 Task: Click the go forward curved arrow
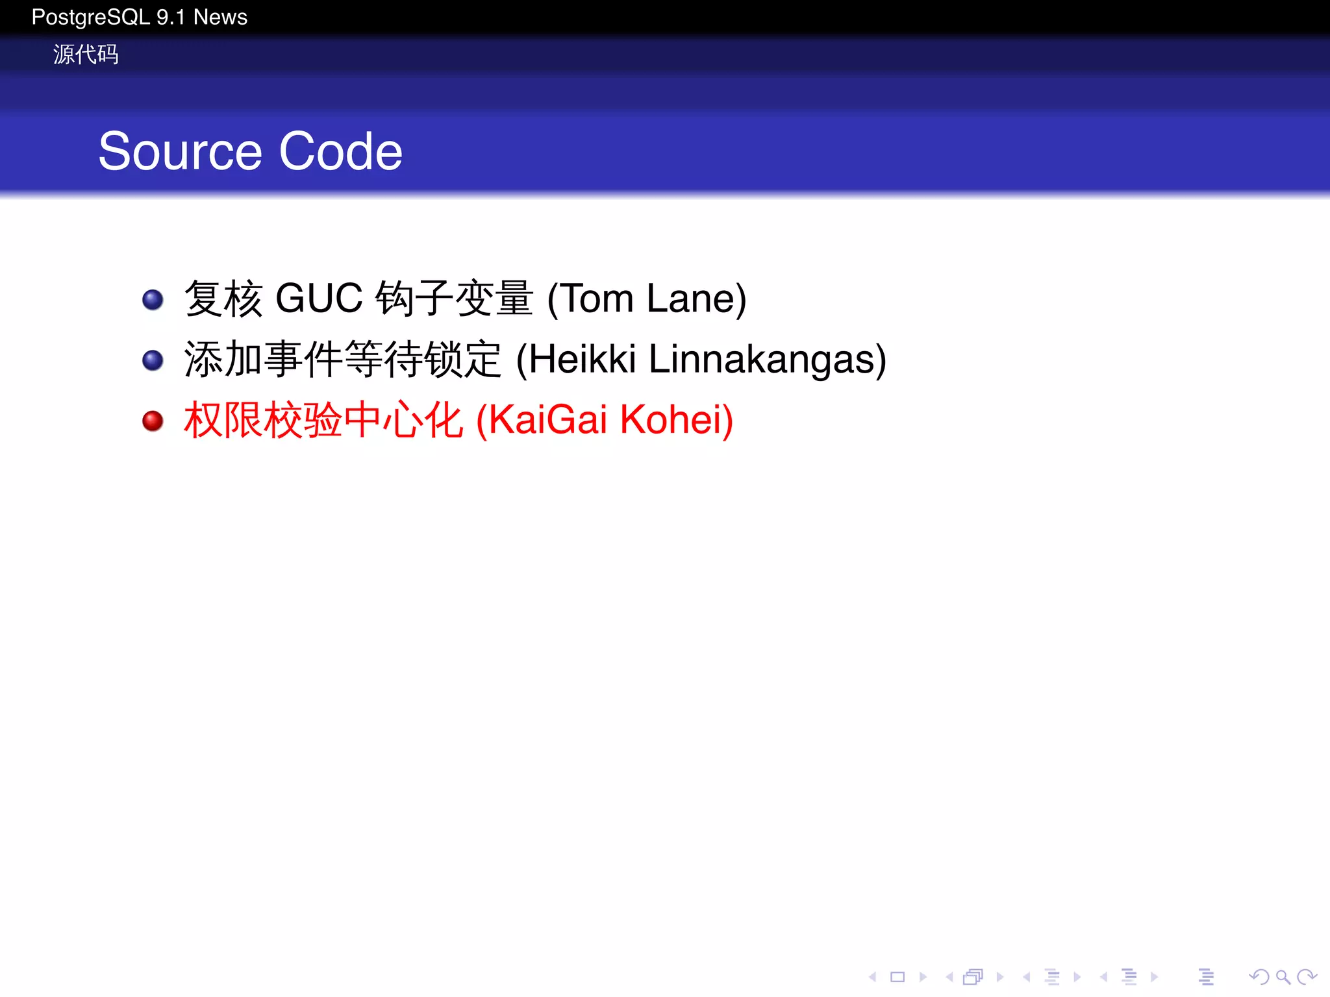(1307, 977)
